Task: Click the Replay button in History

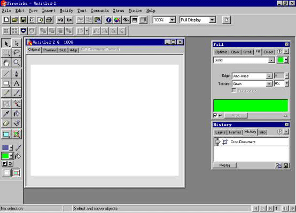Action: tap(224, 165)
